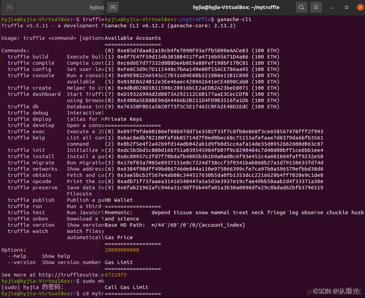Click 'truffle migrate' in background terminal

(31, 163)
